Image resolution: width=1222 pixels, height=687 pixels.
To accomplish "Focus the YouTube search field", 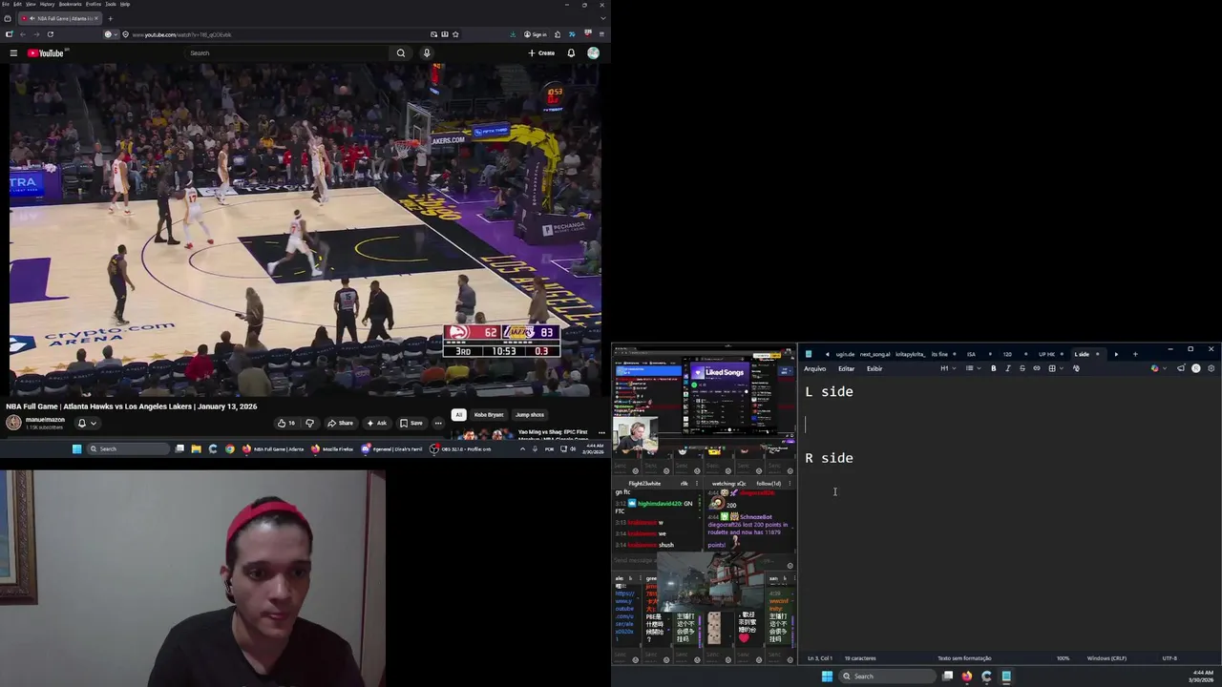I will pos(286,53).
